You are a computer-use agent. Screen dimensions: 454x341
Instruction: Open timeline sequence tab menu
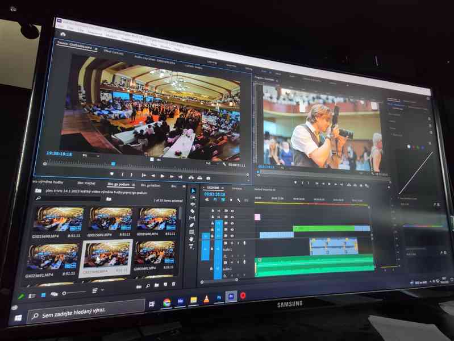(222, 188)
